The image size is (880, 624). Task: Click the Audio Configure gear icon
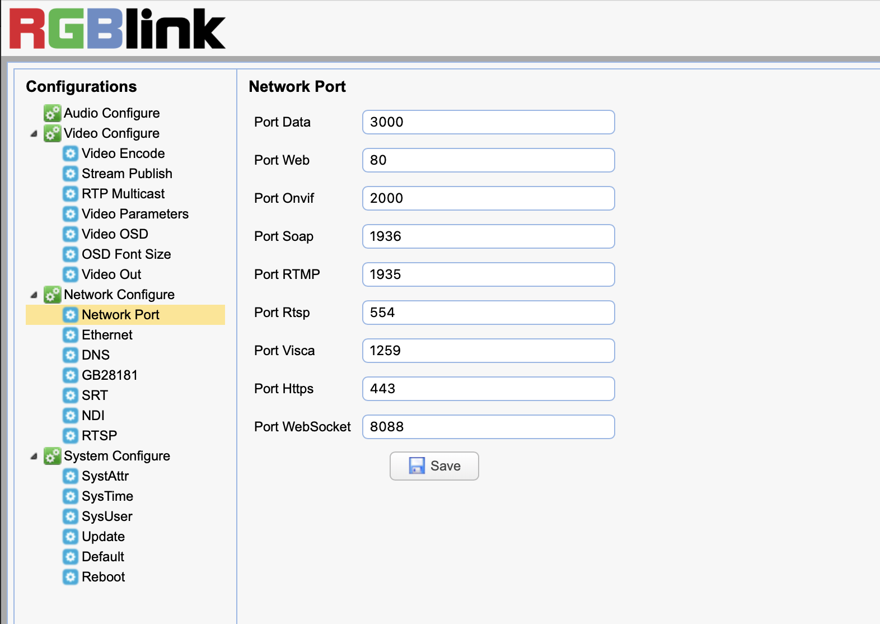click(x=52, y=113)
